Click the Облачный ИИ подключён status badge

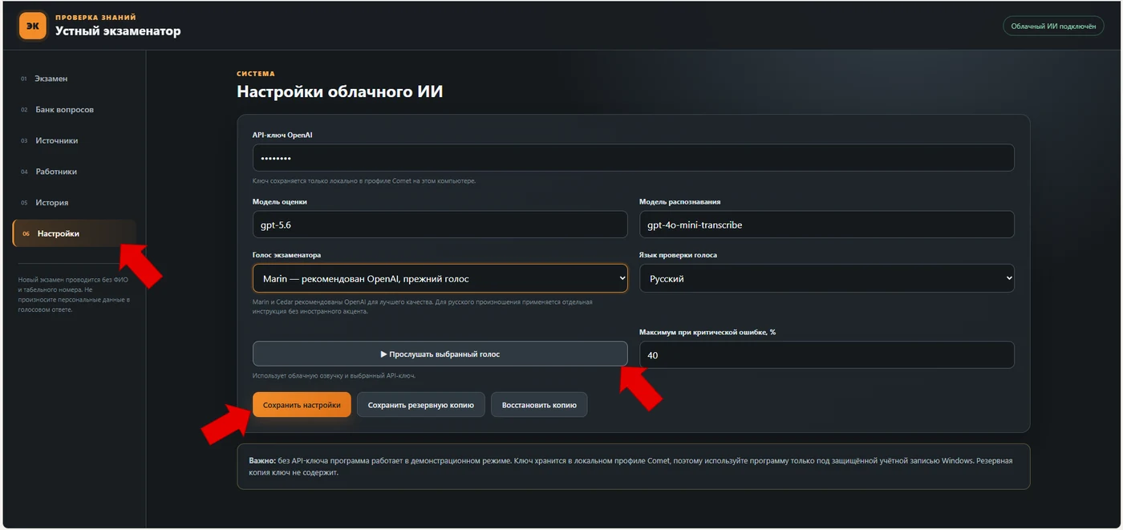[x=1053, y=26]
